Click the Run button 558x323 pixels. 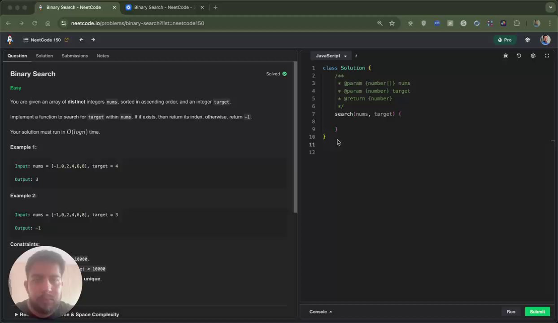(x=511, y=312)
